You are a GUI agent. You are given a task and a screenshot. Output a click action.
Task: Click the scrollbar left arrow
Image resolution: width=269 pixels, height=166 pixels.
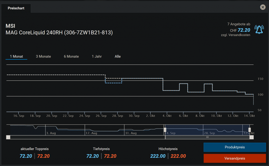pos(8,137)
